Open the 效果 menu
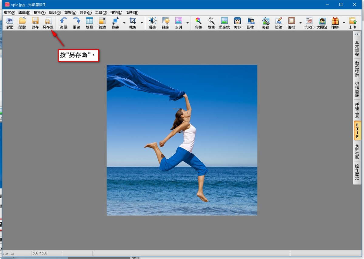The height and width of the screenshot is (259, 364). [x=85, y=12]
